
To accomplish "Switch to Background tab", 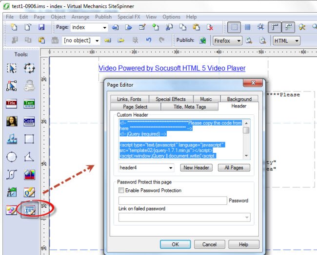I will tap(239, 99).
